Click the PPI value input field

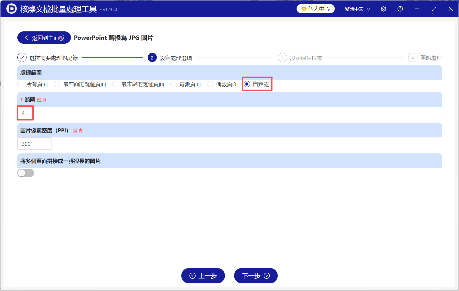(x=34, y=143)
